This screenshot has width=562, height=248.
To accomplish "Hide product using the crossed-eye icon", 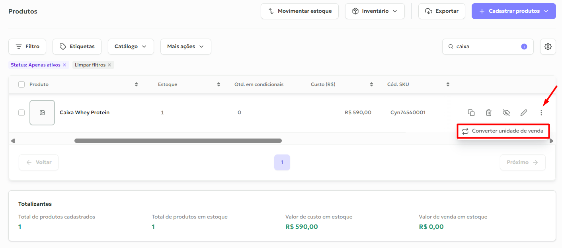I will point(506,113).
